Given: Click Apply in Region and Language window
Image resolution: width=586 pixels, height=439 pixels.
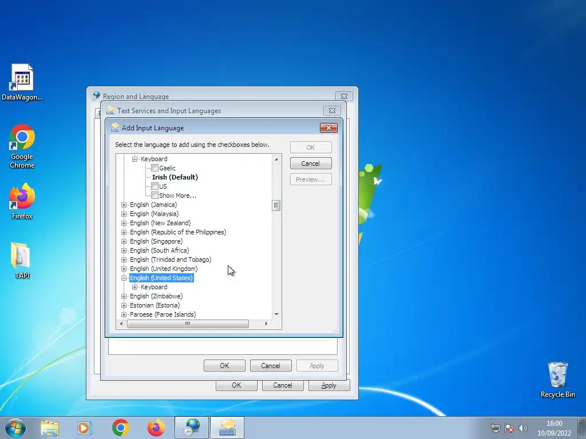Looking at the screenshot, I should click(x=329, y=385).
